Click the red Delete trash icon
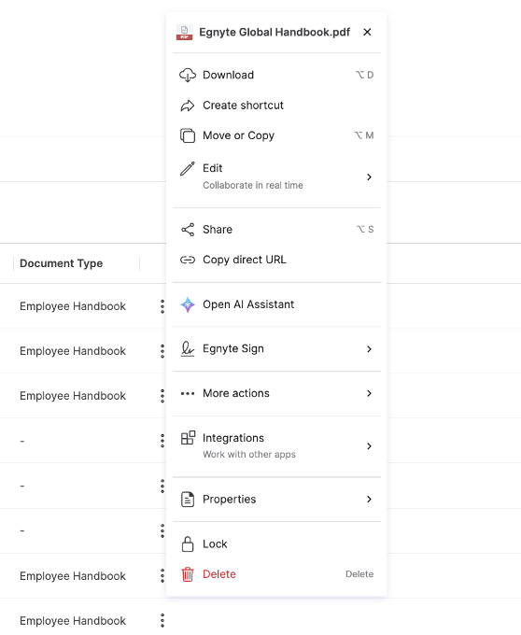Image resolution: width=521 pixels, height=635 pixels. click(x=188, y=574)
